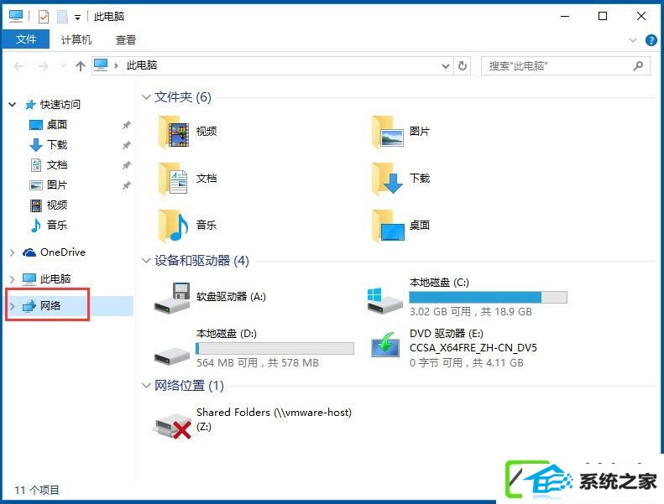664x504 pixels.
Task: Switch to the 查看 view tab
Action: click(x=125, y=40)
